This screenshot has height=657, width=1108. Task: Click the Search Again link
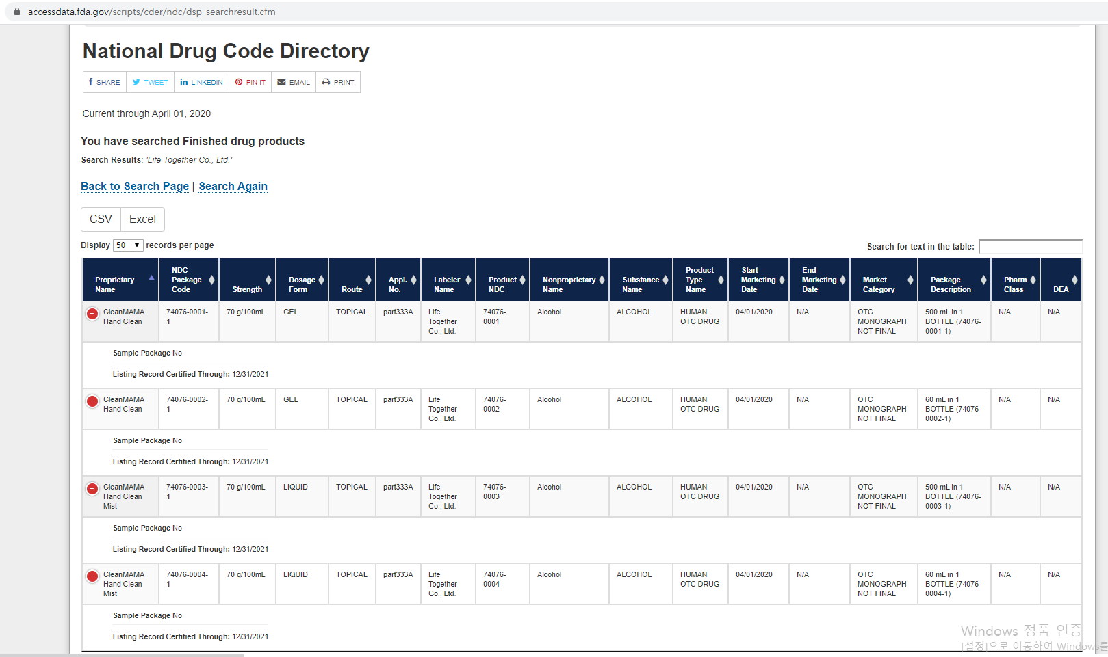coord(233,187)
